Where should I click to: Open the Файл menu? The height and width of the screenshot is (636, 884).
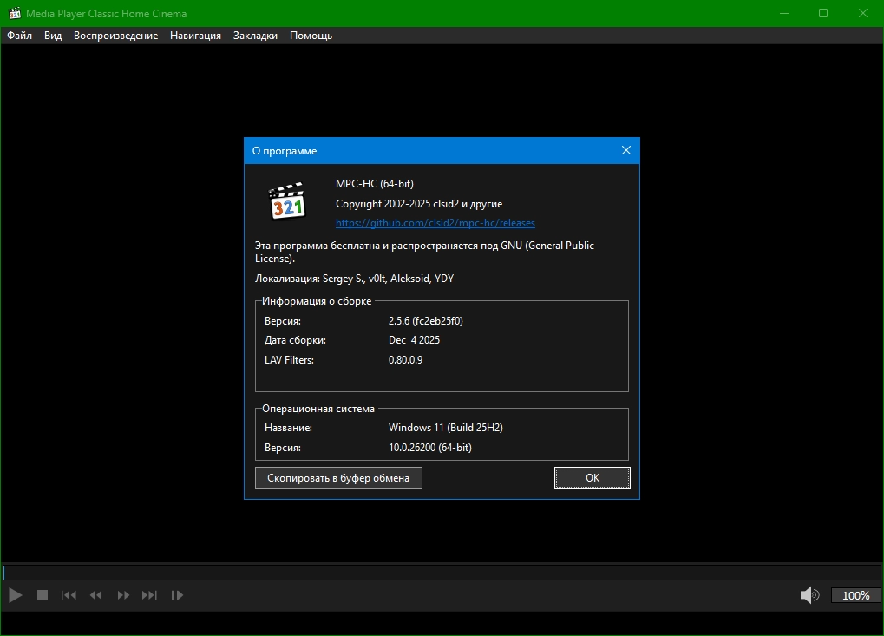coord(19,36)
